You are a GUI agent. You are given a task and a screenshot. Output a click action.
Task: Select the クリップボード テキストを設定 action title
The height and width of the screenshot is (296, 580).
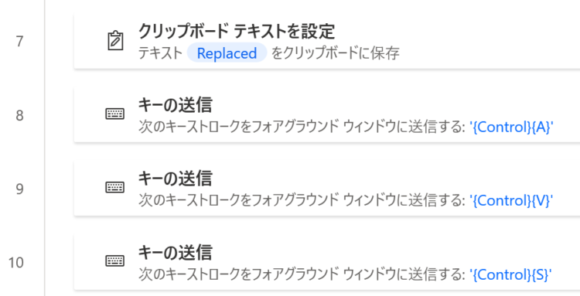click(237, 31)
